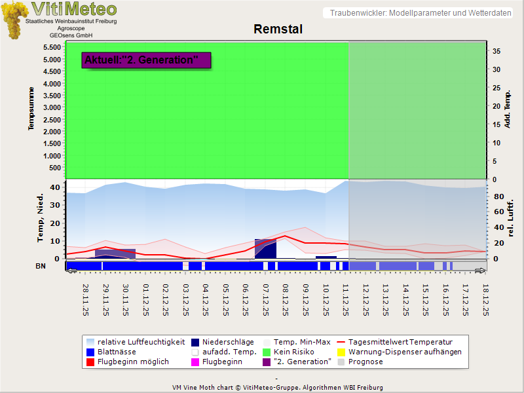Click the red Flugbeginn möglich legend swatch
Screen dimensions: 524x393
coord(90,362)
